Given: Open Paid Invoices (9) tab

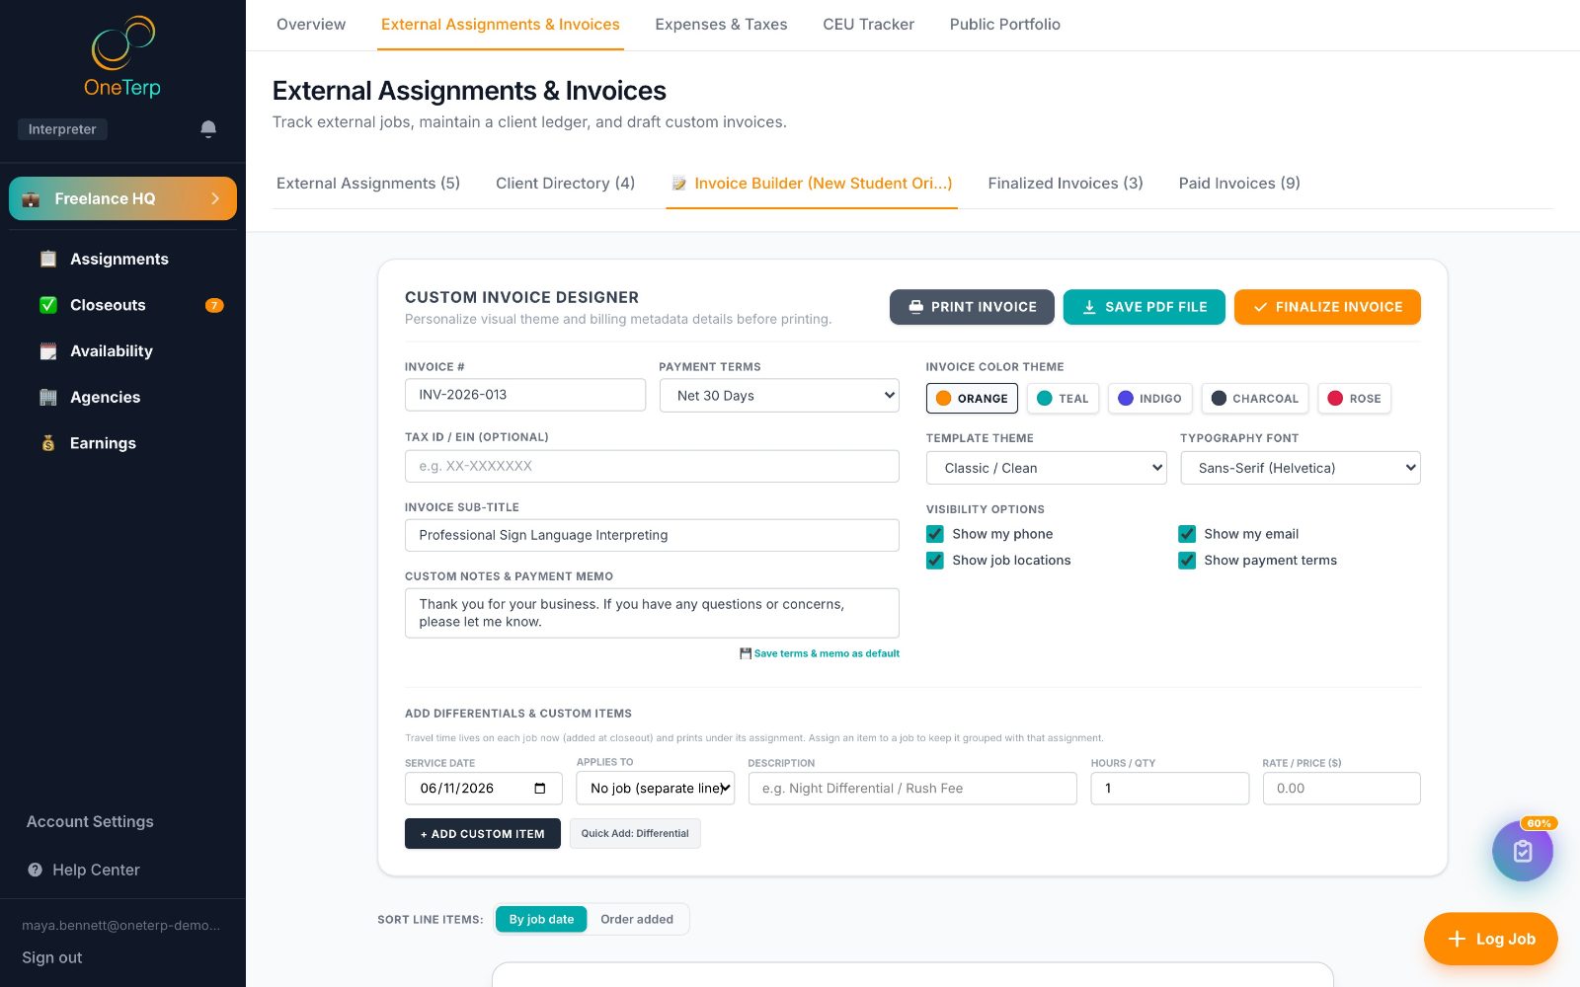Looking at the screenshot, I should (x=1239, y=184).
